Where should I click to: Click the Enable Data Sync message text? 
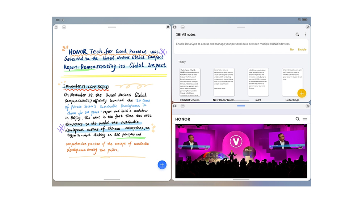coord(233,44)
